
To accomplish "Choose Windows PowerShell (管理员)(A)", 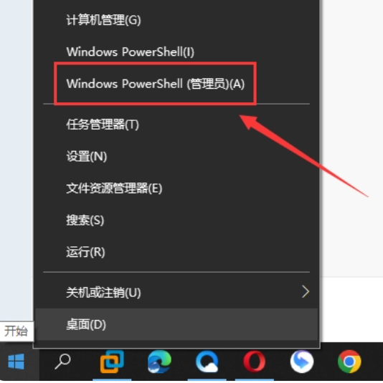I will pos(176,84).
